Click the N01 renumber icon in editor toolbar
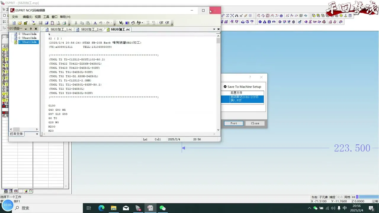The width and height of the screenshot is (379, 213). (127, 23)
